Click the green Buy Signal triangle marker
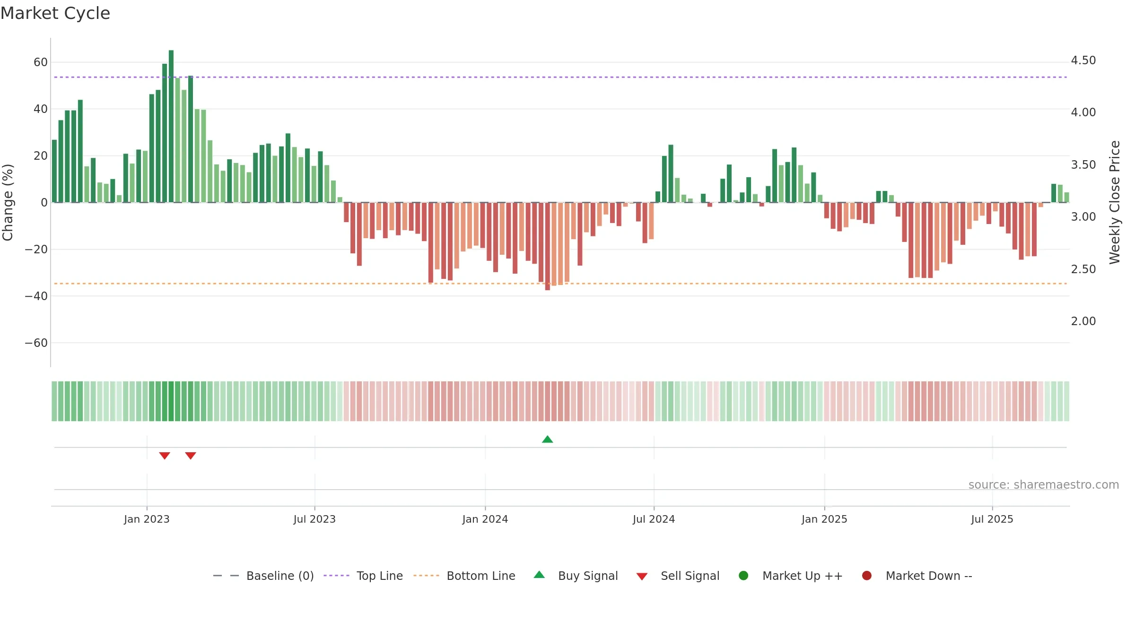The image size is (1135, 638). coord(547,440)
